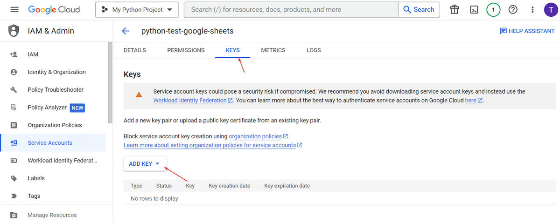Click the purple T account avatar
Image resolution: width=560 pixels, height=223 pixels.
(551, 9)
